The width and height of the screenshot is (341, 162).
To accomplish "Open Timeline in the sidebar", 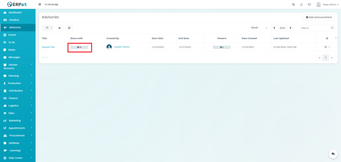I will pos(18,20).
